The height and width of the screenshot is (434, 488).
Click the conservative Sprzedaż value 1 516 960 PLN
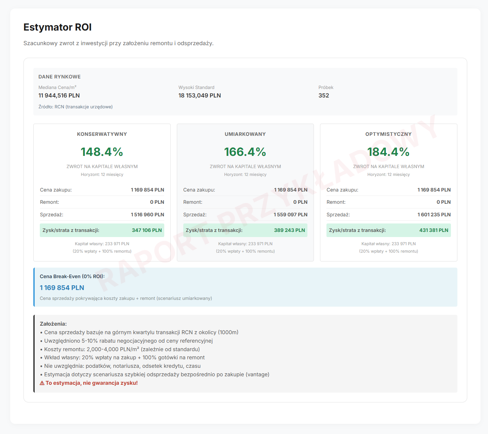point(148,215)
